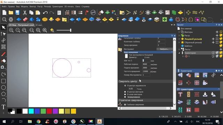The height and width of the screenshot is (125, 223).
Task: Select the Polyline drawing tool
Action: [3, 74]
